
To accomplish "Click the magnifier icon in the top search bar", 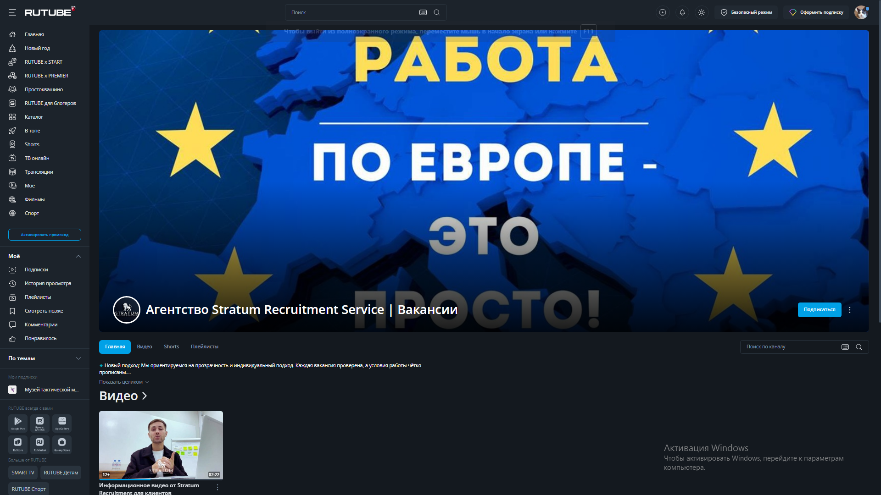I will click(437, 12).
